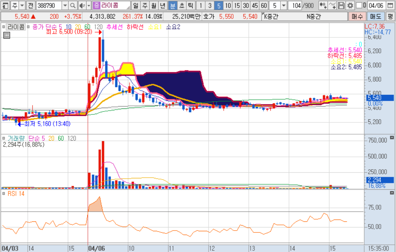
Task: Select the 틱 tick chart toggle
Action: click(191, 5)
